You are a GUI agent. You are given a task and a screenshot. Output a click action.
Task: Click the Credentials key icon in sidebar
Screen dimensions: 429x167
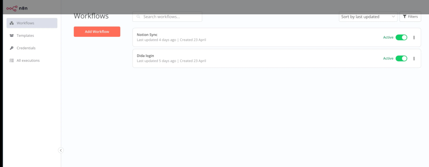pos(12,48)
